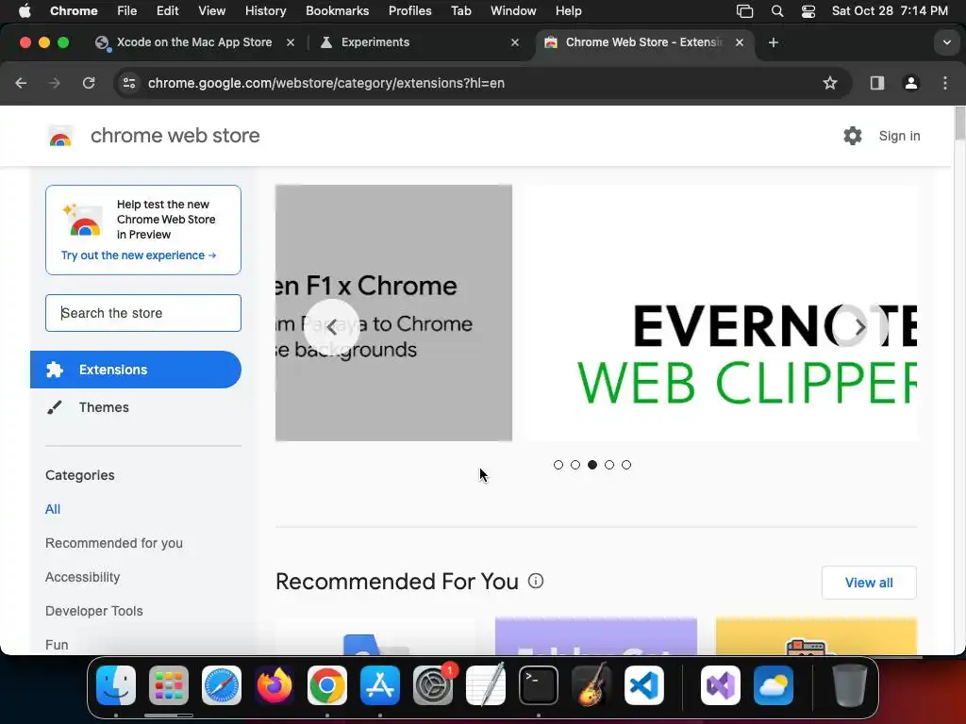Select the Themes sidebar item
This screenshot has width=966, height=724.
136,407
